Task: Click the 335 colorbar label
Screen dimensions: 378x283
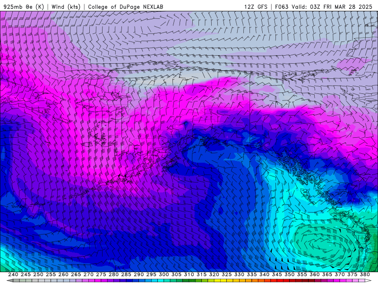Action: coord(251,275)
